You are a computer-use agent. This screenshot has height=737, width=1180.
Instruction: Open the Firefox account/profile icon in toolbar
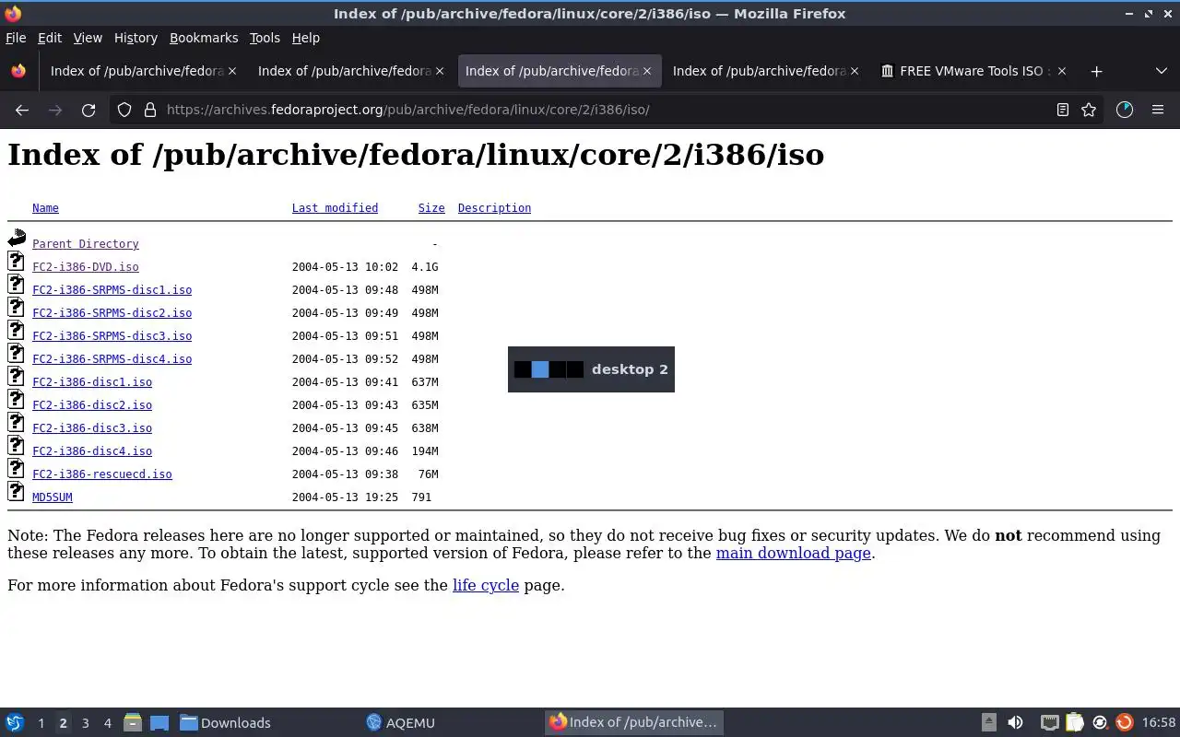point(1124,110)
